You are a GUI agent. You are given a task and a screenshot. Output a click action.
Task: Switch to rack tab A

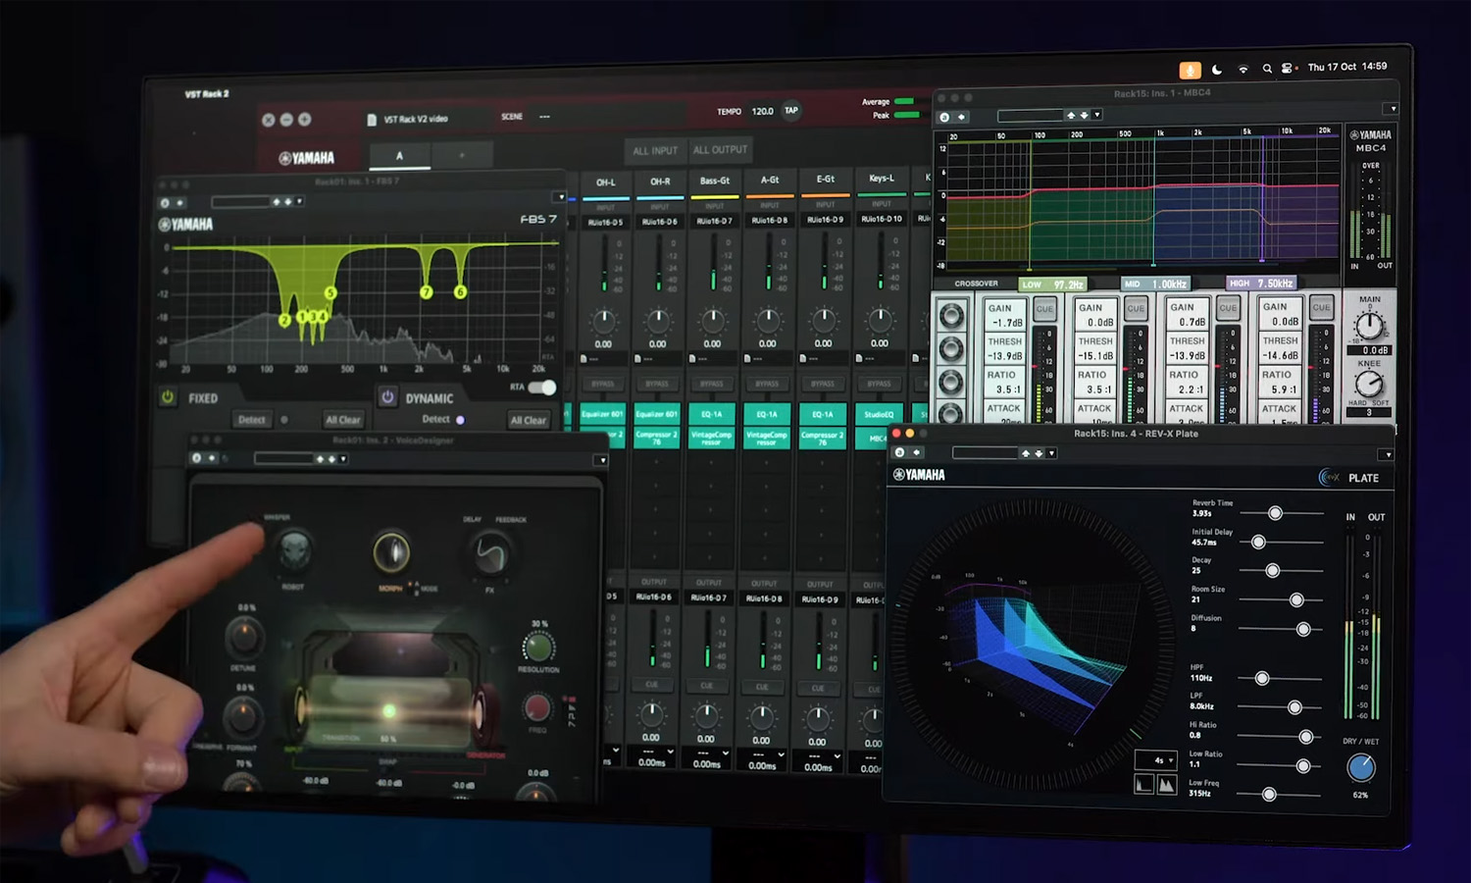[399, 155]
